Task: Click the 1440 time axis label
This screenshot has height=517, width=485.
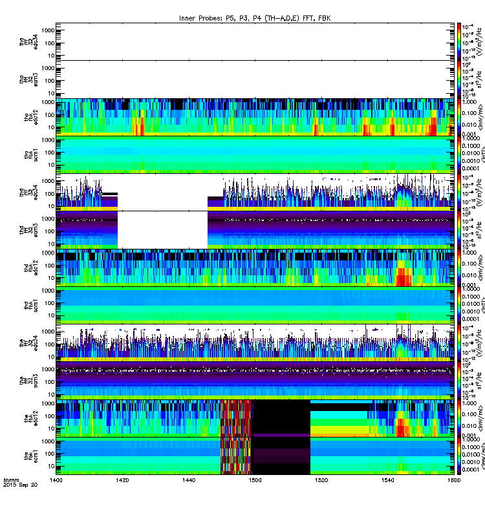Action: tap(189, 480)
